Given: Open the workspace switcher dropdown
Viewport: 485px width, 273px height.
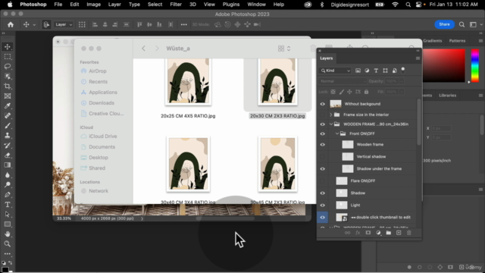Looking at the screenshot, I should tap(475, 24).
